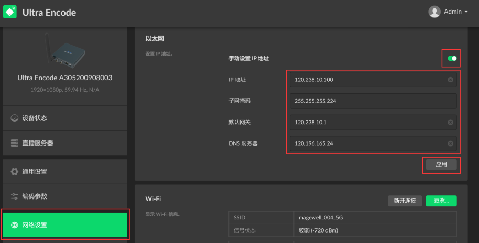The image size is (479, 243).
Task: Open the Admin user dropdown menu
Action: click(x=449, y=12)
